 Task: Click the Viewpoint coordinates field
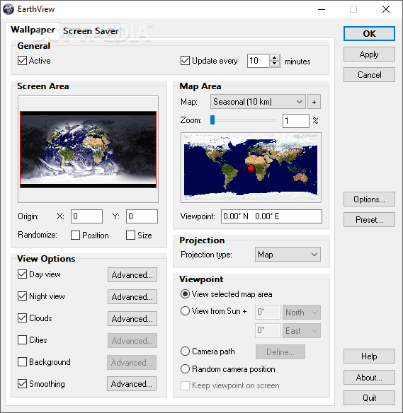[x=271, y=216]
